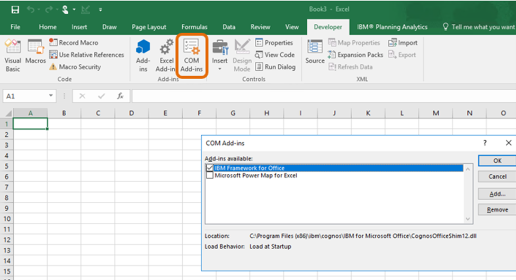
Task: Switch to the Formulas ribbon tab
Action: click(x=194, y=27)
